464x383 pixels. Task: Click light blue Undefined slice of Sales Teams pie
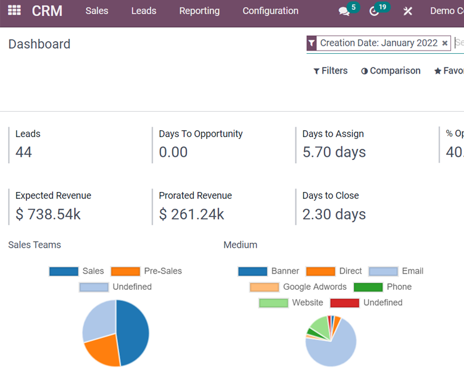(x=99, y=320)
